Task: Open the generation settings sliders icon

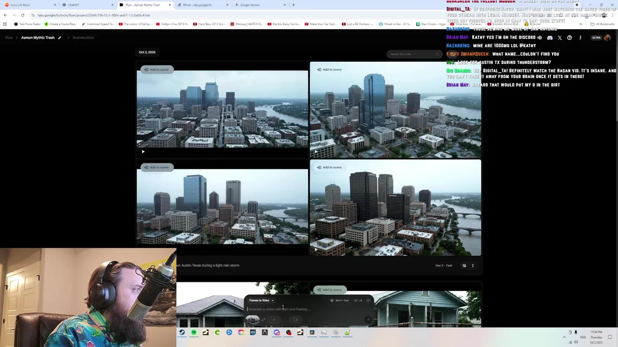Action: [368, 300]
